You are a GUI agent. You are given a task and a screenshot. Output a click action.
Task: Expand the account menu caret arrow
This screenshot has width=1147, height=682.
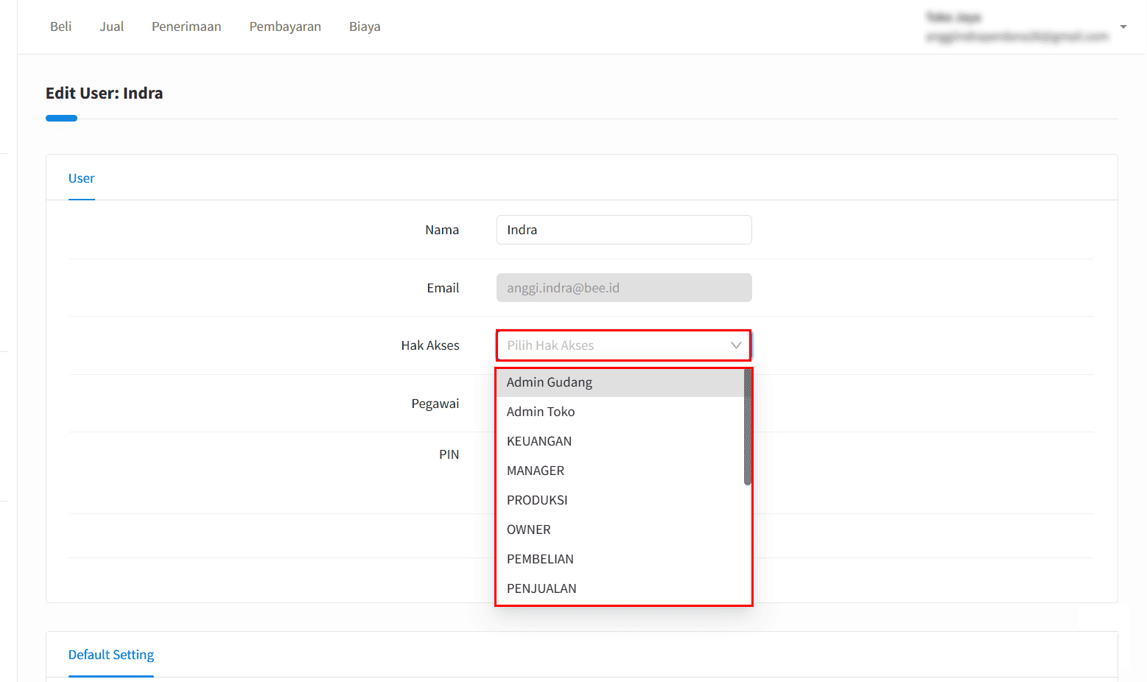1123,27
